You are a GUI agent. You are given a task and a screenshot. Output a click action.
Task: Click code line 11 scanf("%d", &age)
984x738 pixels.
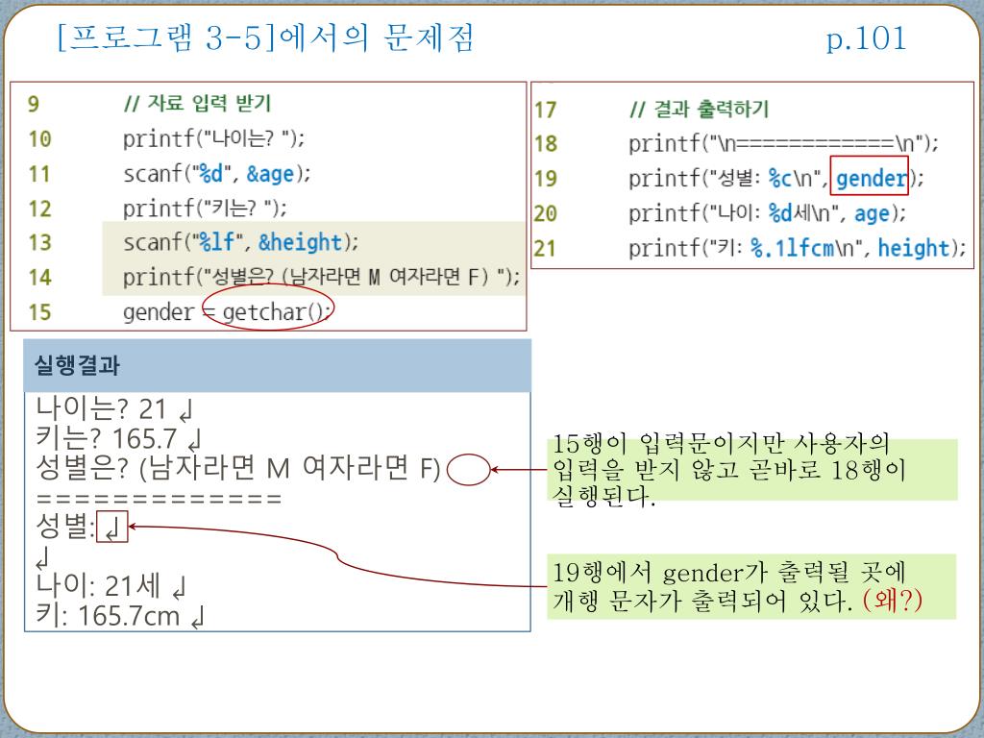coord(217,173)
